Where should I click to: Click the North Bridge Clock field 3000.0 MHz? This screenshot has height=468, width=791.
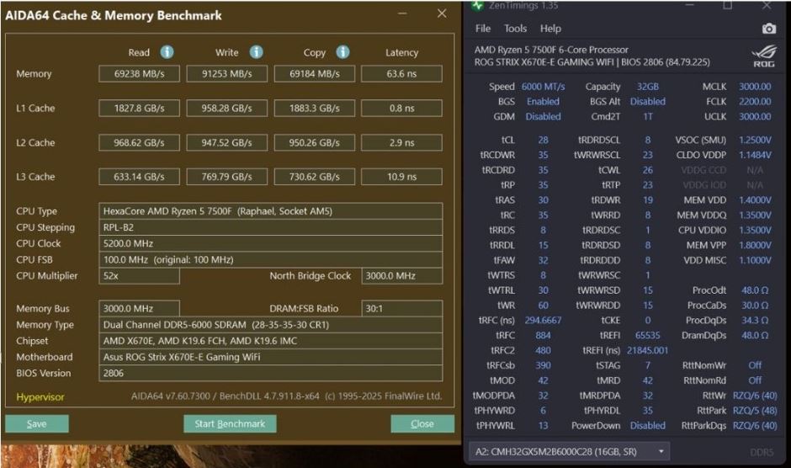pos(402,275)
